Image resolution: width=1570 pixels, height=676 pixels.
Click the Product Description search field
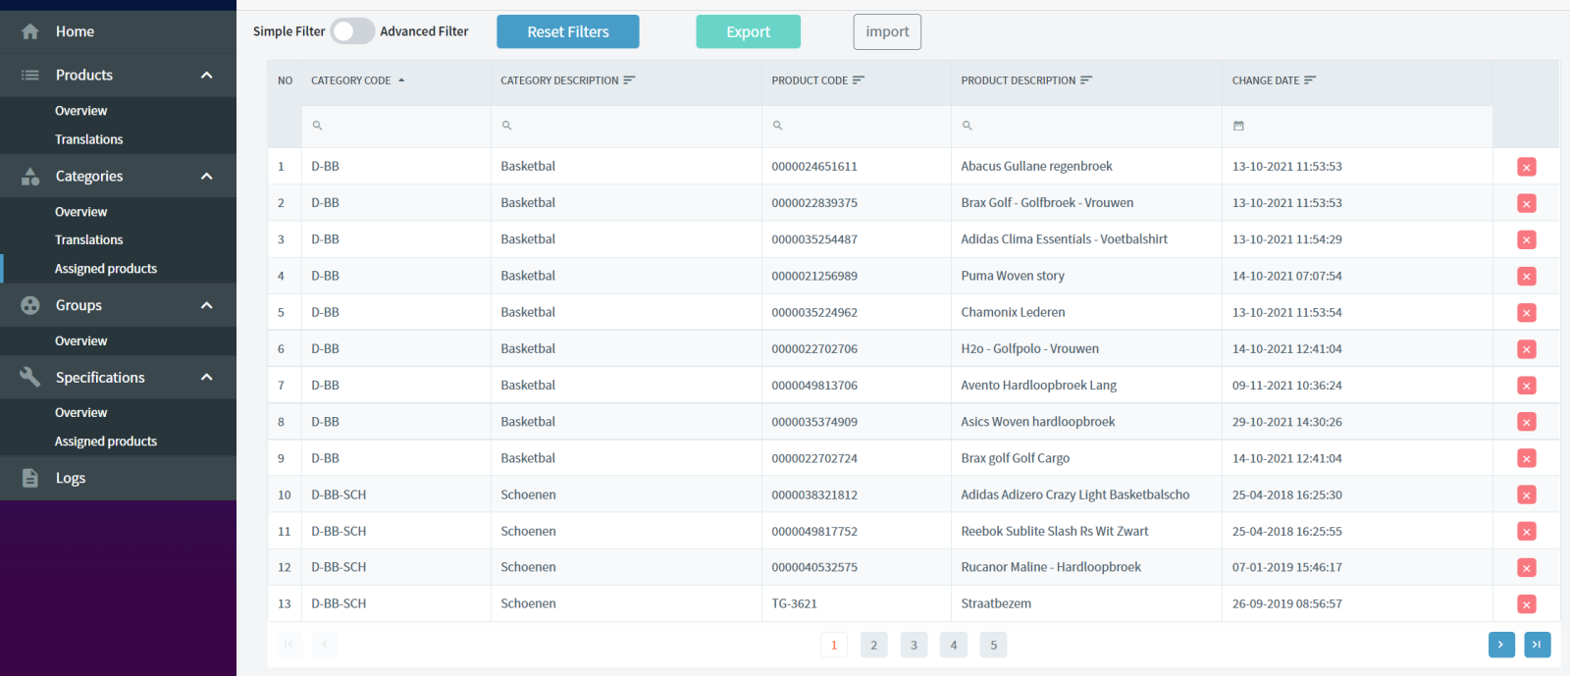coord(1086,126)
